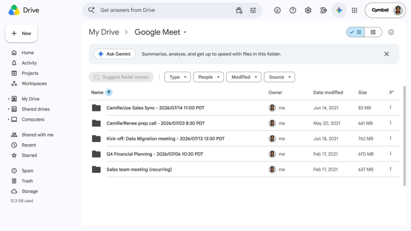Open Activity in sidebar
411x231 pixels.
coord(24,63)
